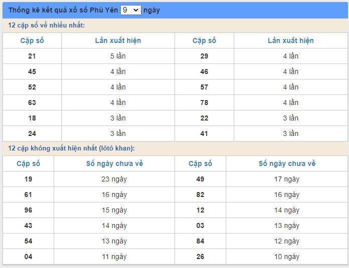Select pair number 41
Viewport: 349px width, 268px height.
(x=204, y=133)
